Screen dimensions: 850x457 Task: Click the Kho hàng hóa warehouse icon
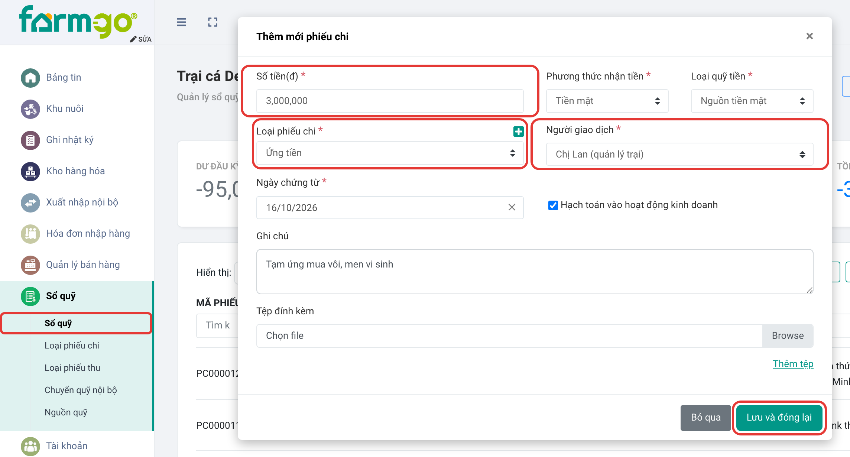(30, 171)
